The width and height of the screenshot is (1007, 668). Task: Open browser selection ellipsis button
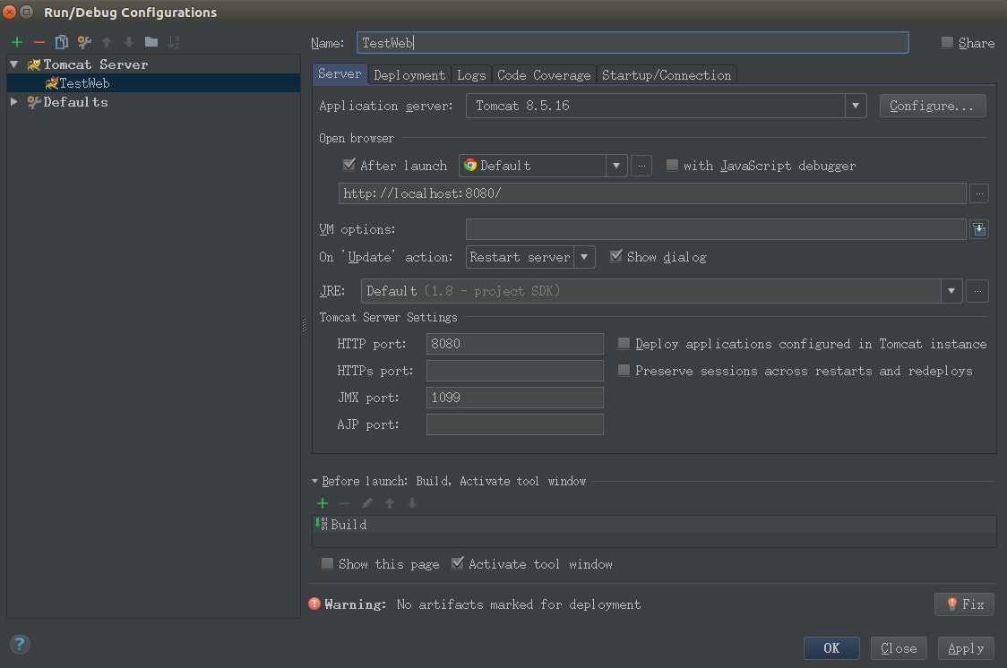point(641,166)
